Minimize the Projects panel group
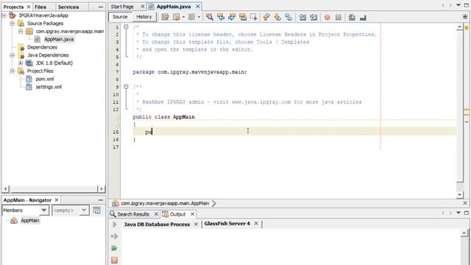This screenshot has width=471, height=265. [101, 7]
